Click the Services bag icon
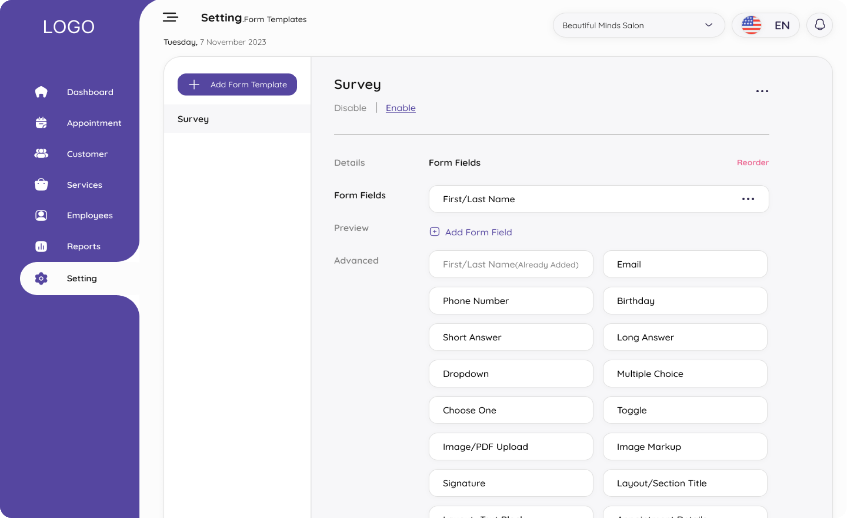 coord(41,184)
